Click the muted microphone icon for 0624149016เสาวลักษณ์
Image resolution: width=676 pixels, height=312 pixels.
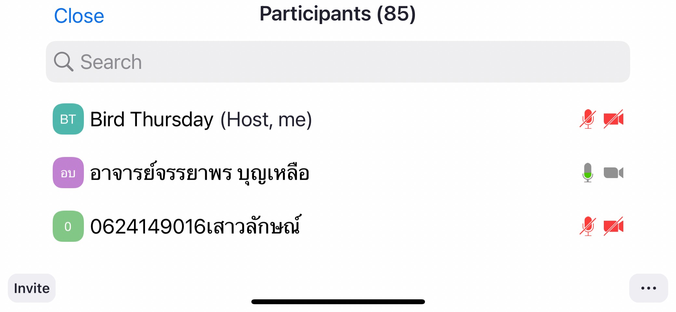click(x=588, y=226)
